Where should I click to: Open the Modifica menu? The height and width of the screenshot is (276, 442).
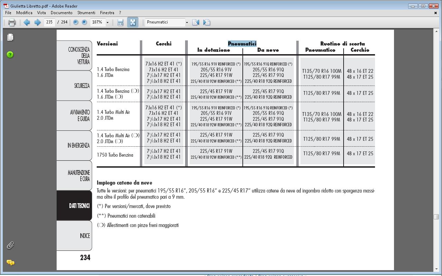coord(24,13)
